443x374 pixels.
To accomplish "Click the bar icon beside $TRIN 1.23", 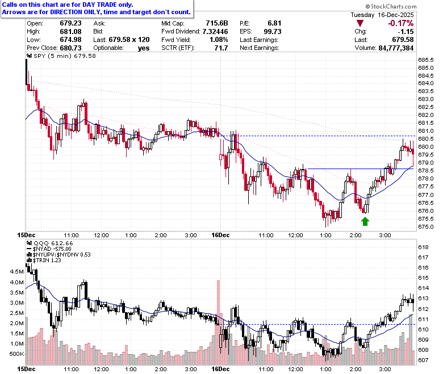I will (x=30, y=260).
